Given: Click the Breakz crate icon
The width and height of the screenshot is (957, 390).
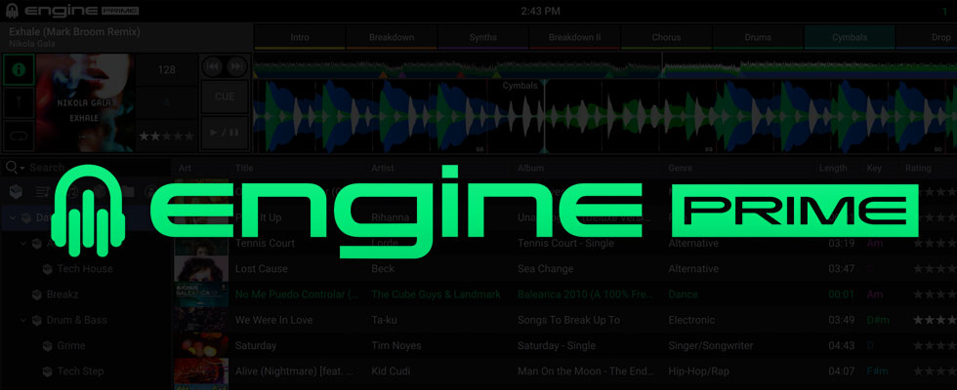Looking at the screenshot, I should 37,294.
